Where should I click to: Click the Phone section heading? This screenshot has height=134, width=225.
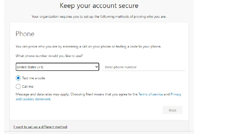coord(25,34)
